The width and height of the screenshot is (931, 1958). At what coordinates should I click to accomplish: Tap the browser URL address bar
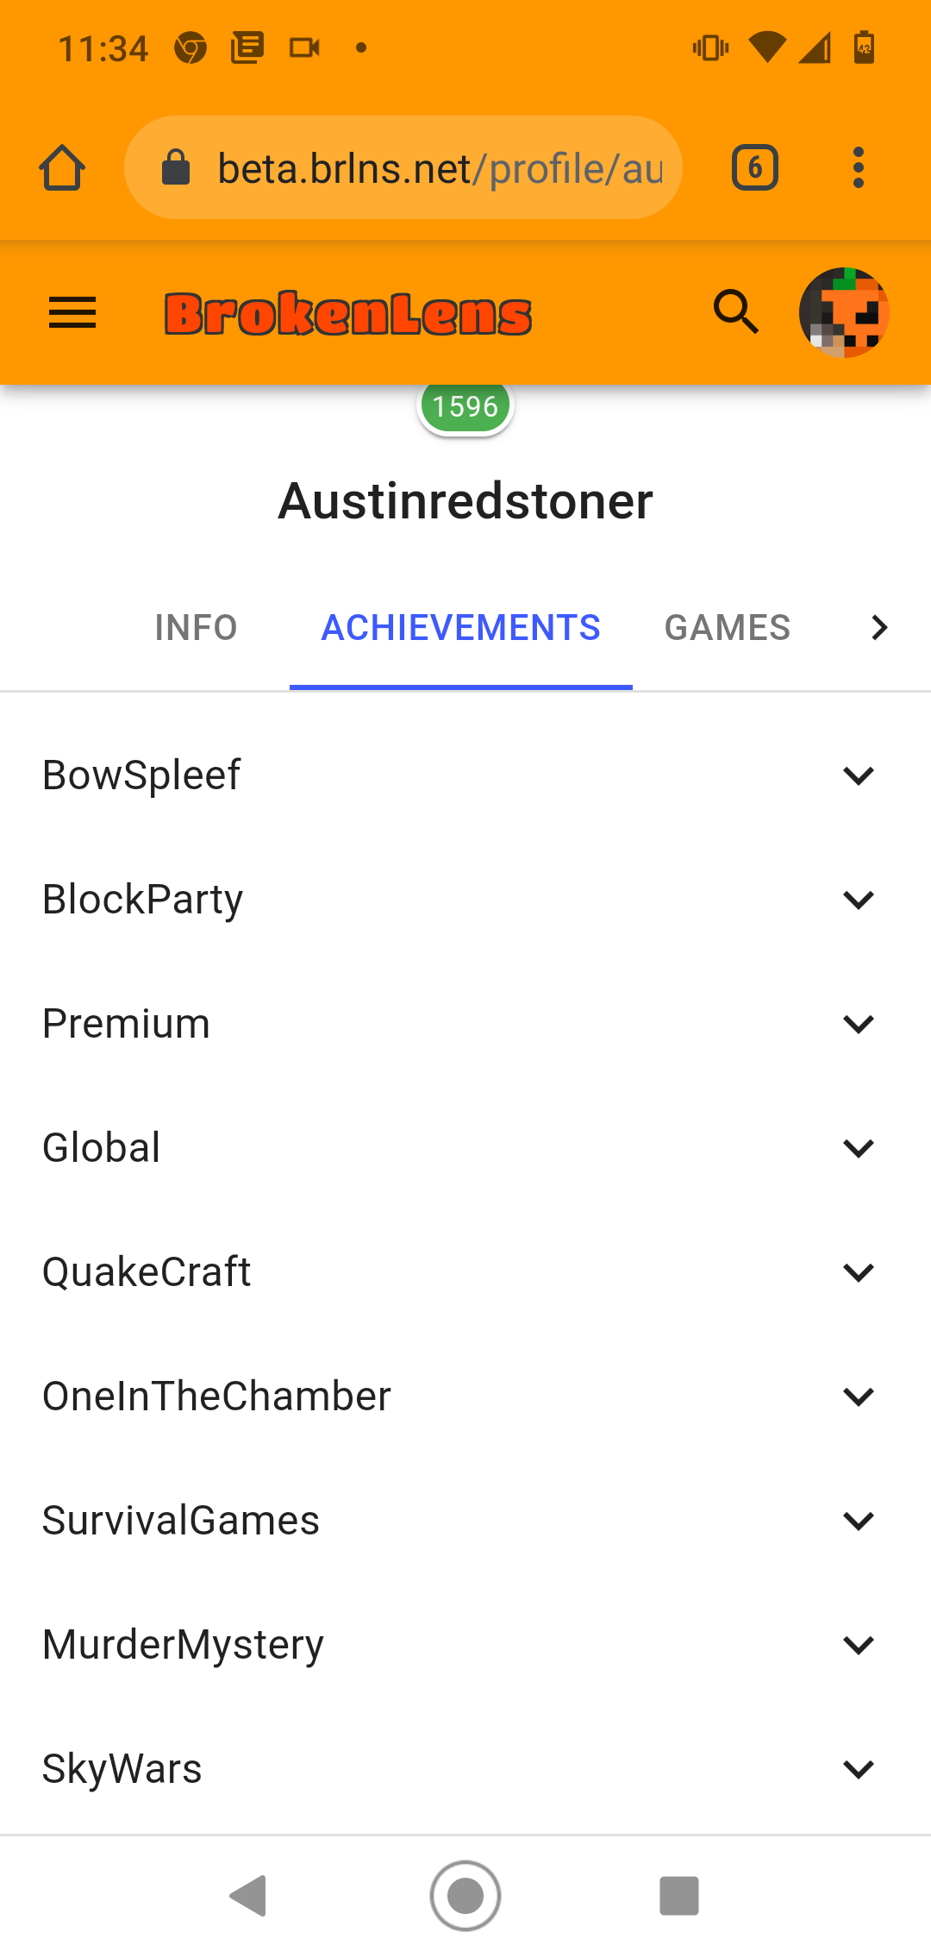coord(403,167)
